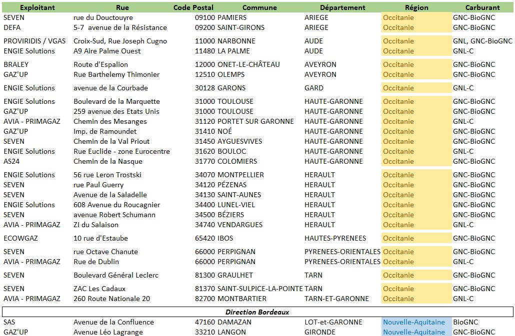Select ZAC Les Cadaux cell
The image size is (515, 336).
point(99,289)
